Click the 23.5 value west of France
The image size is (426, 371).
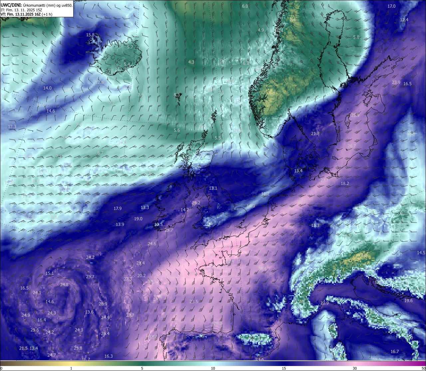(x=194, y=301)
